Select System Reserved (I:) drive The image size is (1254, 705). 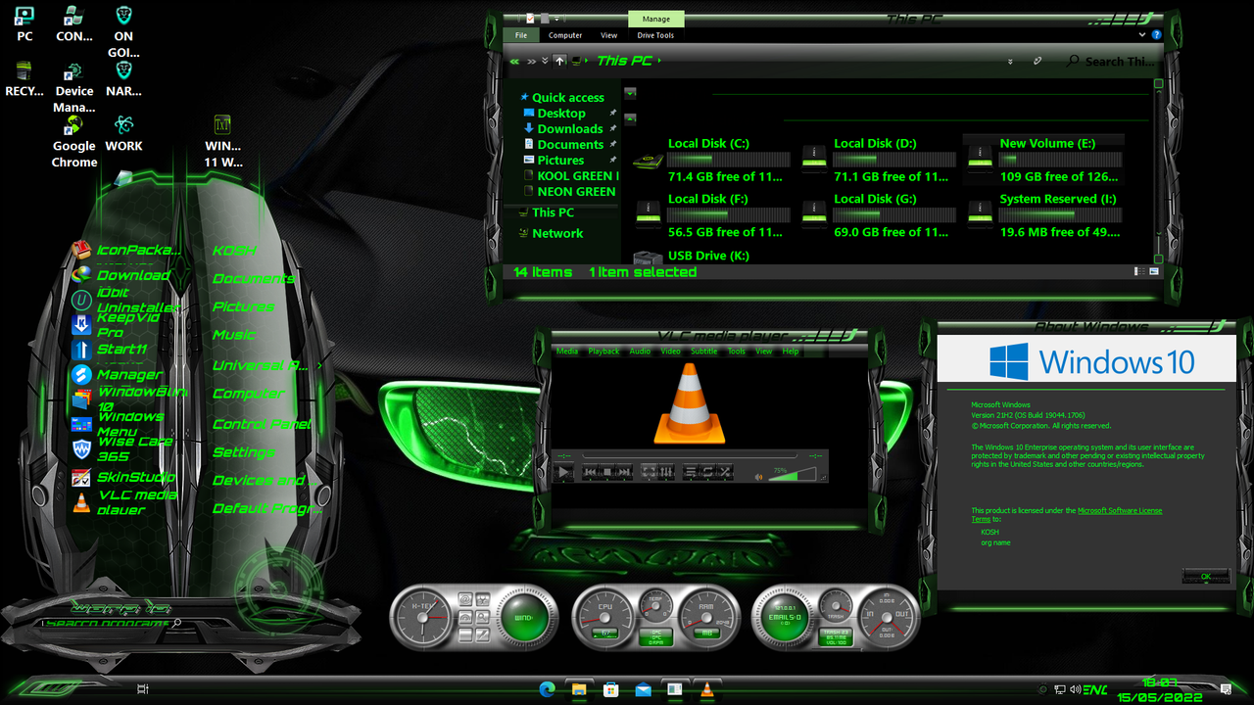click(1042, 215)
